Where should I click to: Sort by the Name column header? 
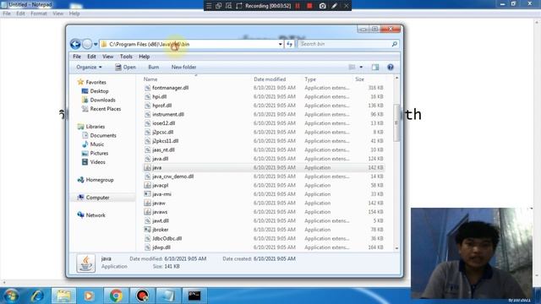point(150,79)
